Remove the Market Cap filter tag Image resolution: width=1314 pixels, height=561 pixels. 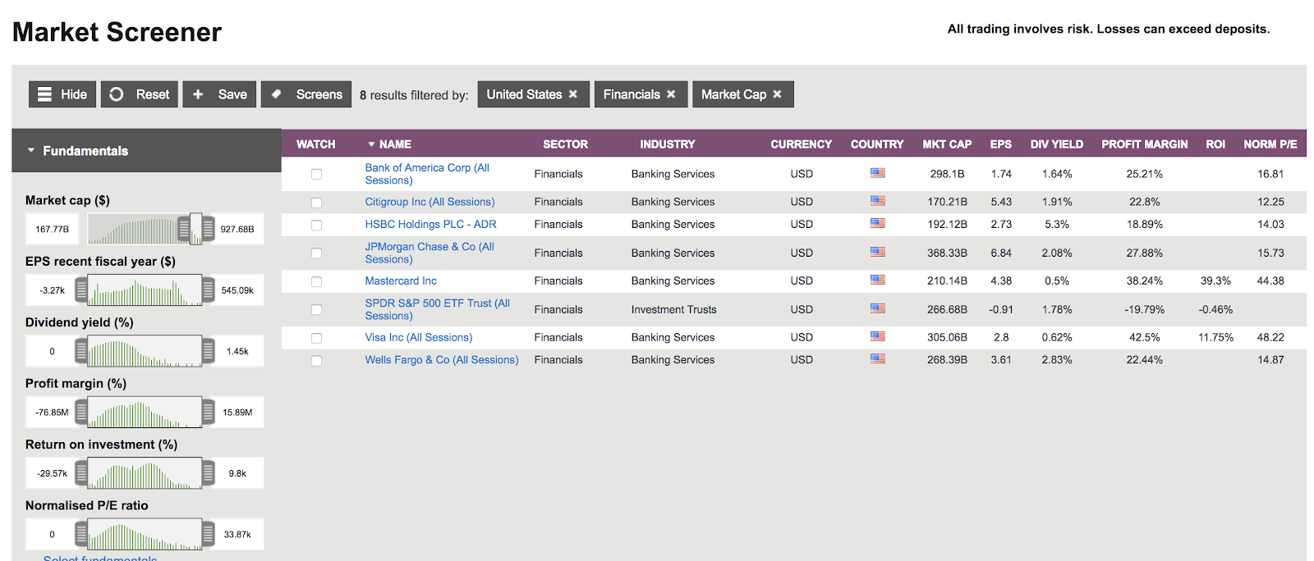(x=777, y=94)
